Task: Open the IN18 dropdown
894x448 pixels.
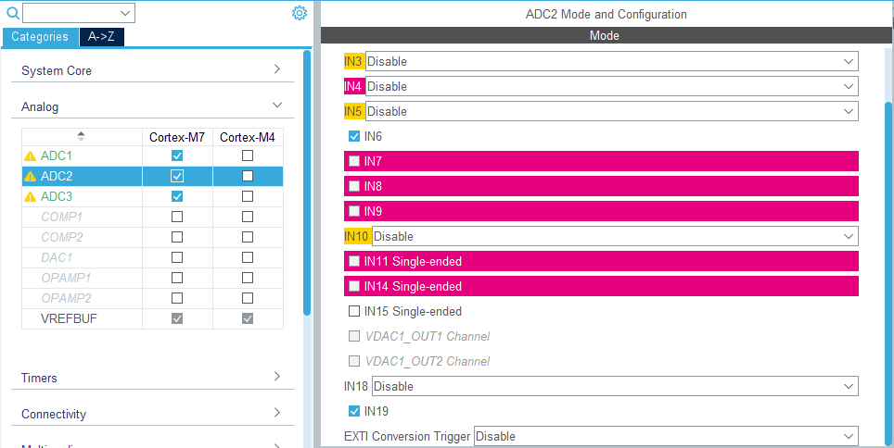Action: coord(615,386)
